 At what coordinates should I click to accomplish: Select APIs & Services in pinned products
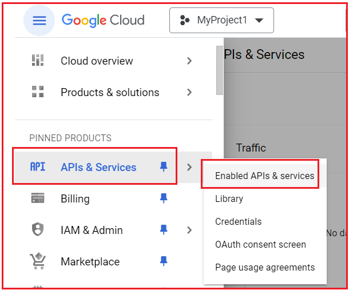(x=98, y=168)
